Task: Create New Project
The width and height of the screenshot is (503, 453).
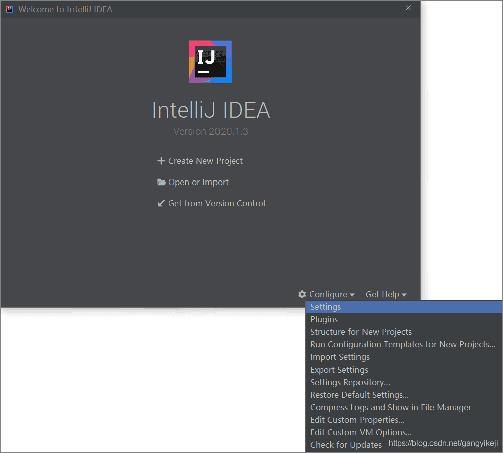Action: (205, 161)
